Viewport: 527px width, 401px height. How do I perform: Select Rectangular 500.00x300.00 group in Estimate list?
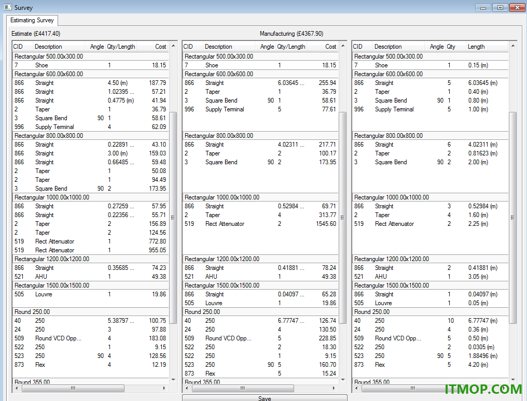tap(91, 56)
